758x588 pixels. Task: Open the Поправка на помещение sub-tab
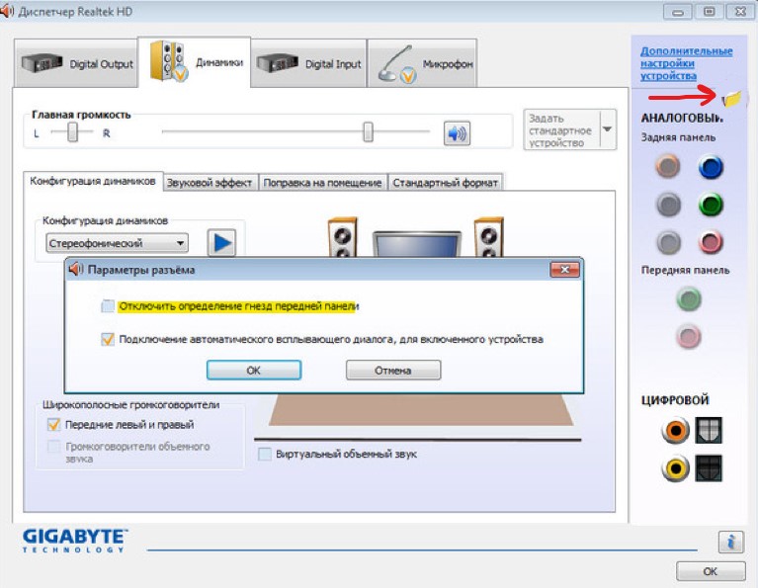pos(322,183)
